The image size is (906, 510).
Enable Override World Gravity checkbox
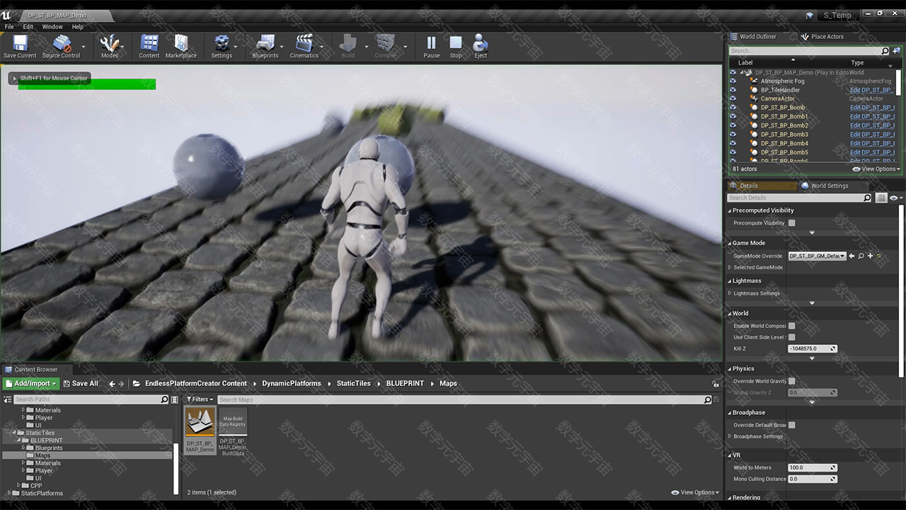[792, 381]
